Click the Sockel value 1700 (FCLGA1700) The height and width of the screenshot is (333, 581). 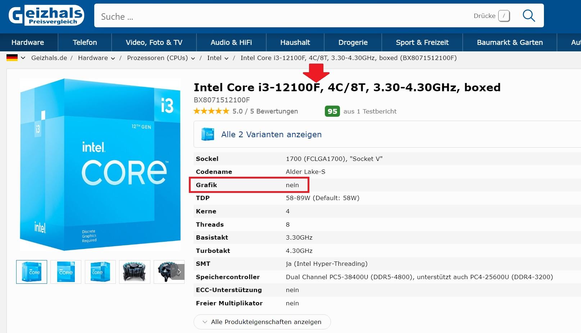334,159
